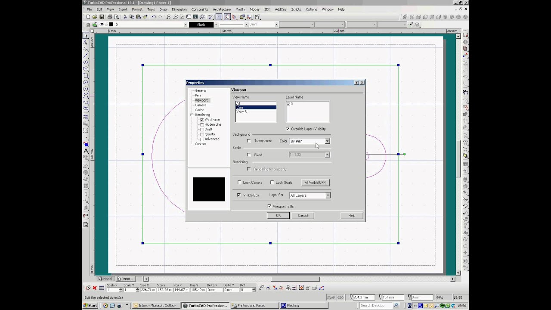Click the Zoom Out magnifier icon
The height and width of the screenshot is (310, 551).
click(176, 17)
